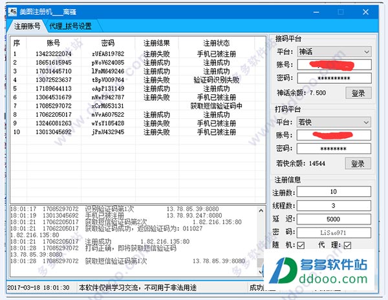
Task: Click the 线程数 field showing 3
Action: [x=334, y=205]
